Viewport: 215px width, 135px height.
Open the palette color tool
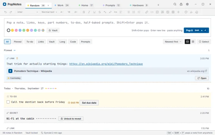tap(186, 12)
